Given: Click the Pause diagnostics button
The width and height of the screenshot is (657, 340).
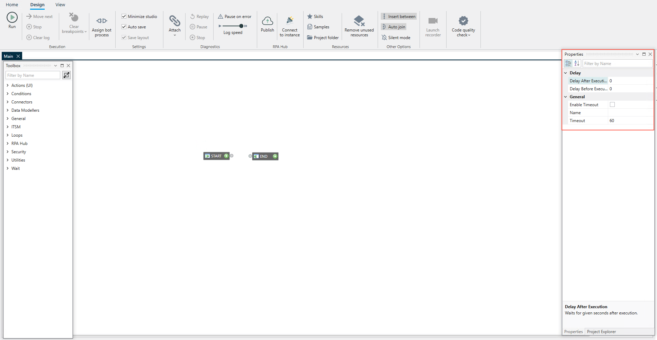Looking at the screenshot, I should tap(199, 27).
